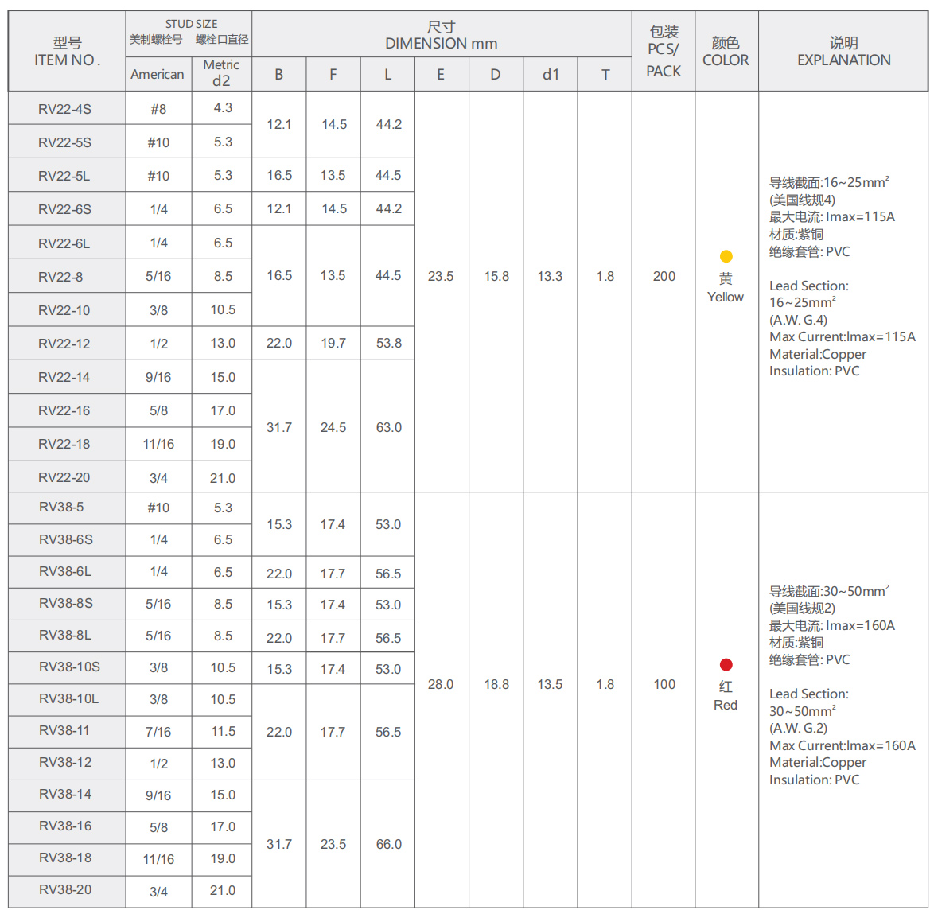This screenshot has height=914, width=934.
Task: Click the red color dot
Action: click(x=726, y=664)
